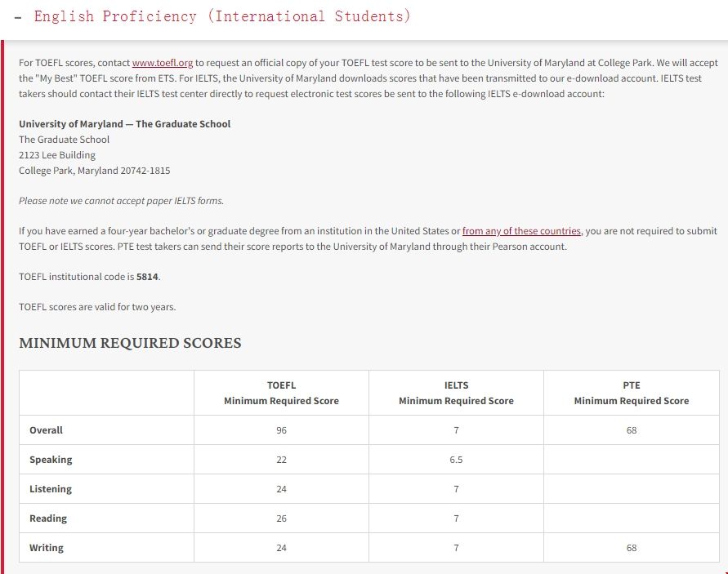The height and width of the screenshot is (574, 728).
Task: Select the Overall row label
Action: pos(46,430)
